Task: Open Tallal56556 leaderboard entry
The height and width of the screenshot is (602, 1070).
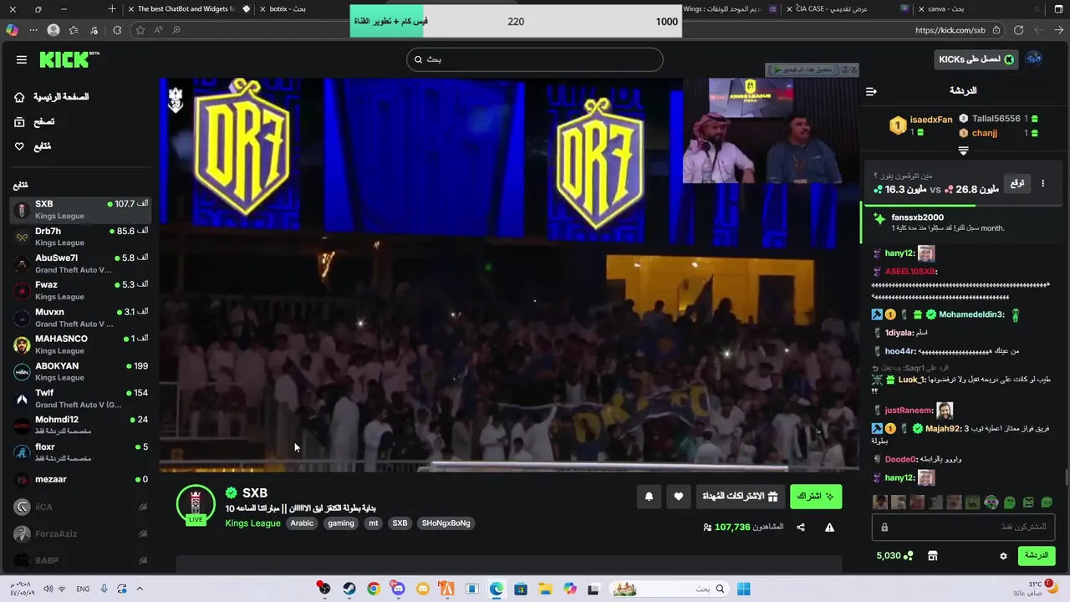Action: 998,119
